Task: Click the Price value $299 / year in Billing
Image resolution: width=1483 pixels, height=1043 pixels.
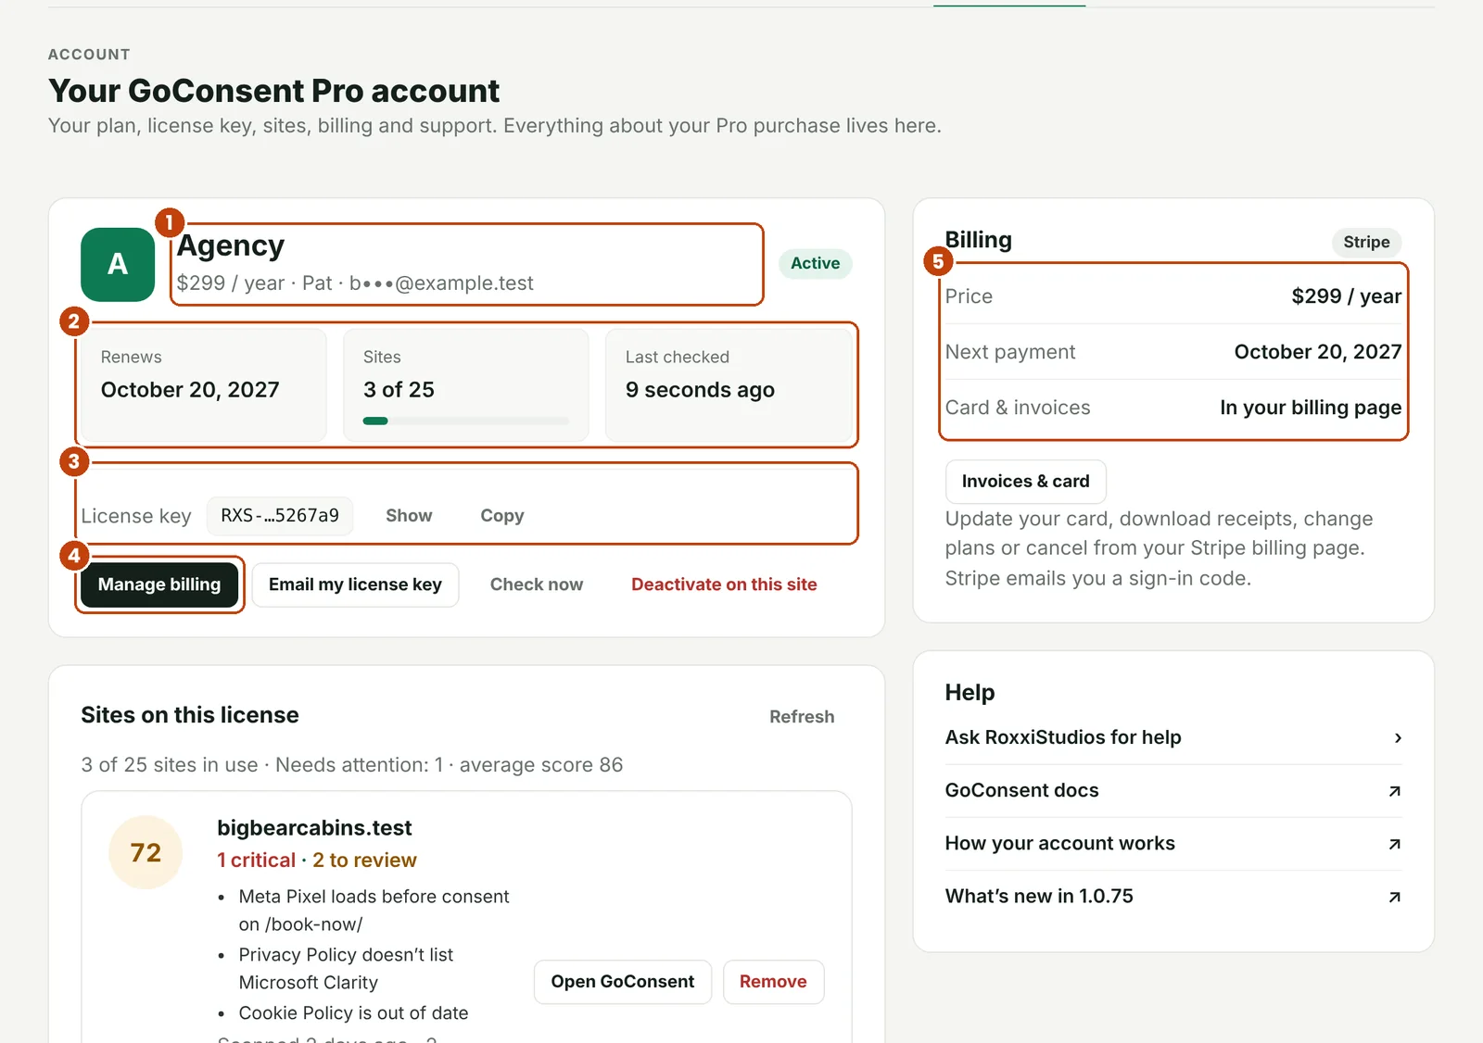Action: [x=1346, y=296]
